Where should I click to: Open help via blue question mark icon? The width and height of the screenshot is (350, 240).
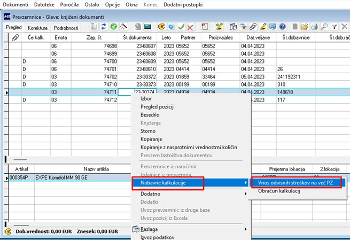(x=282, y=26)
